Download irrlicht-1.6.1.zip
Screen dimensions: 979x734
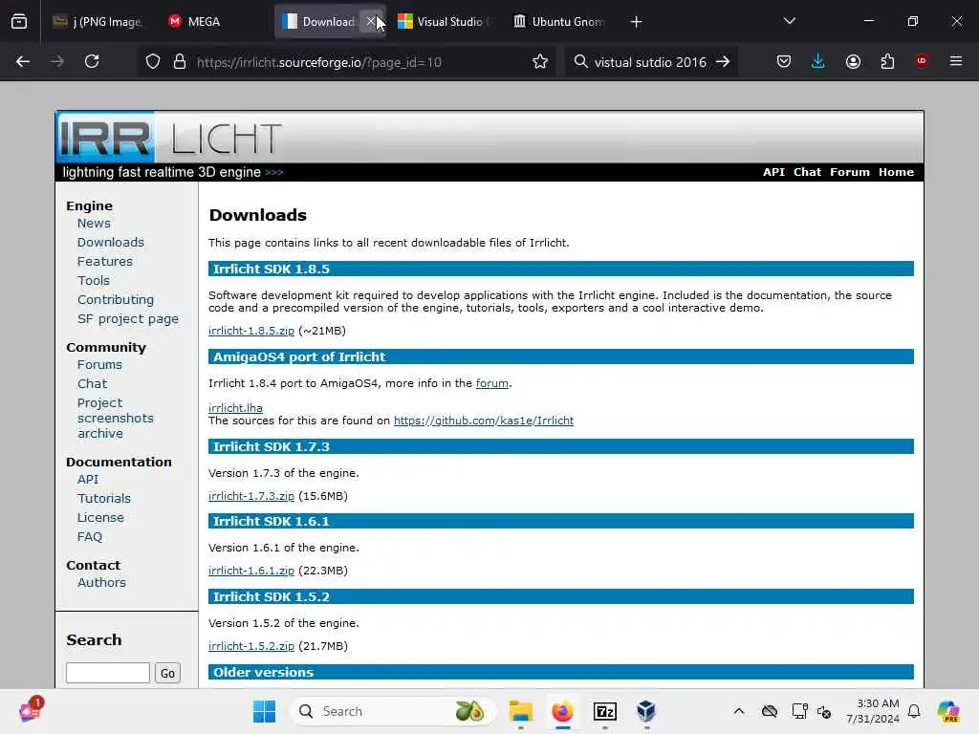click(251, 571)
